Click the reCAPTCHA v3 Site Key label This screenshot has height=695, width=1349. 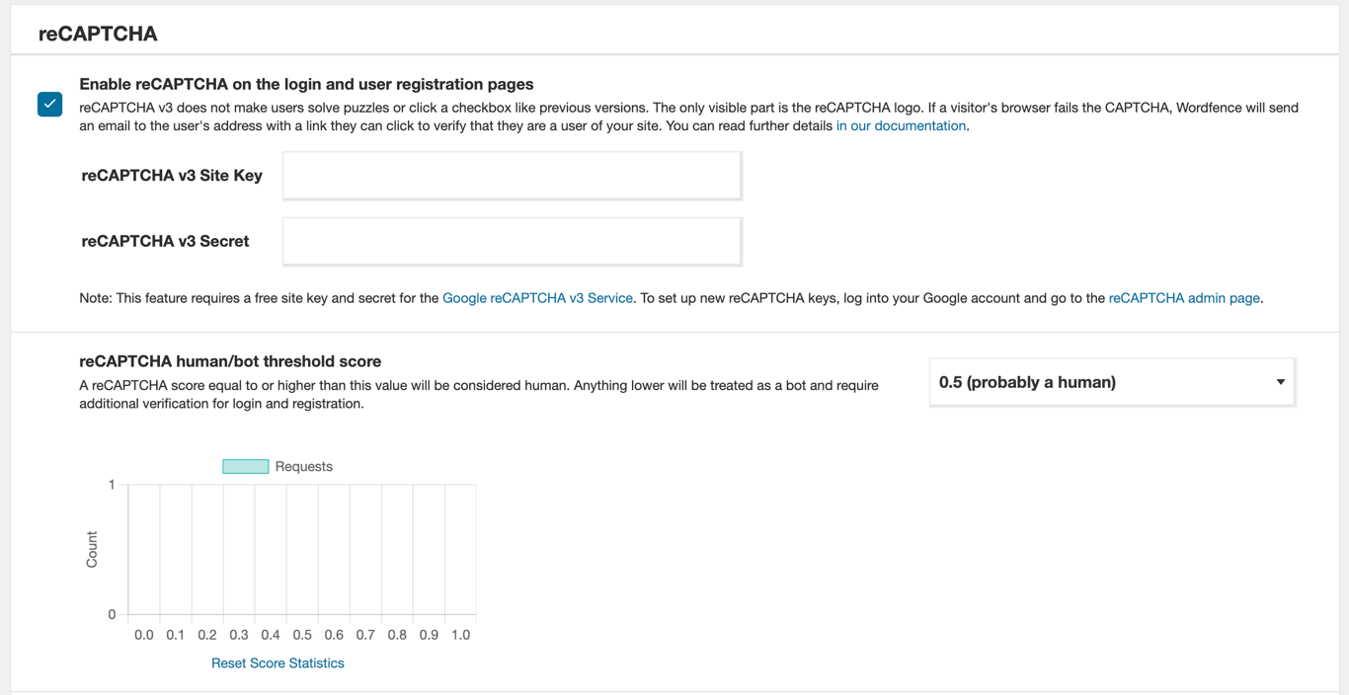pos(172,175)
